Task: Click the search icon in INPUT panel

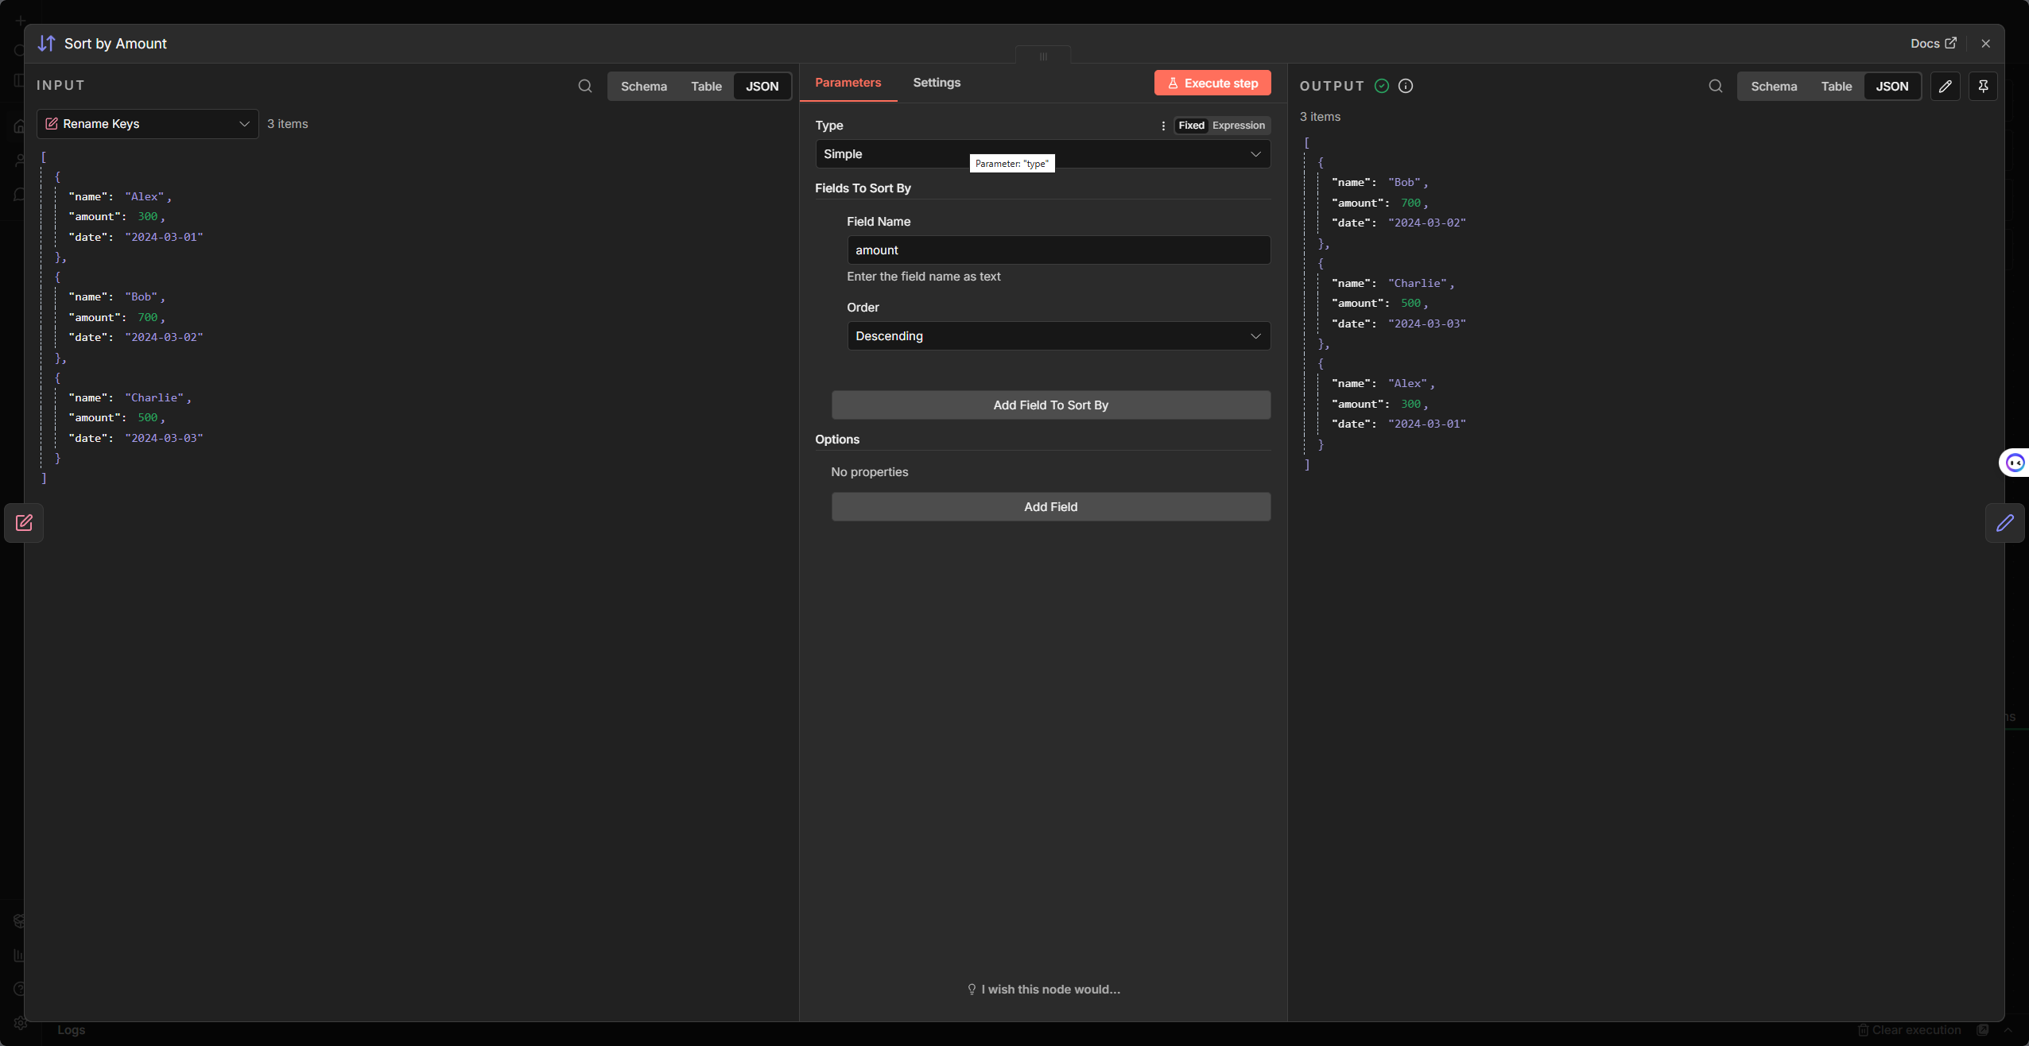Action: coord(585,86)
